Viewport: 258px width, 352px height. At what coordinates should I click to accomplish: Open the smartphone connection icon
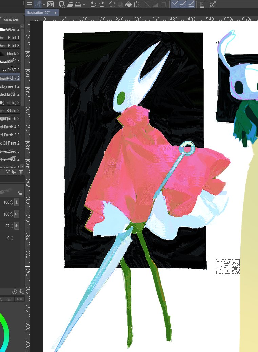click(202, 4)
